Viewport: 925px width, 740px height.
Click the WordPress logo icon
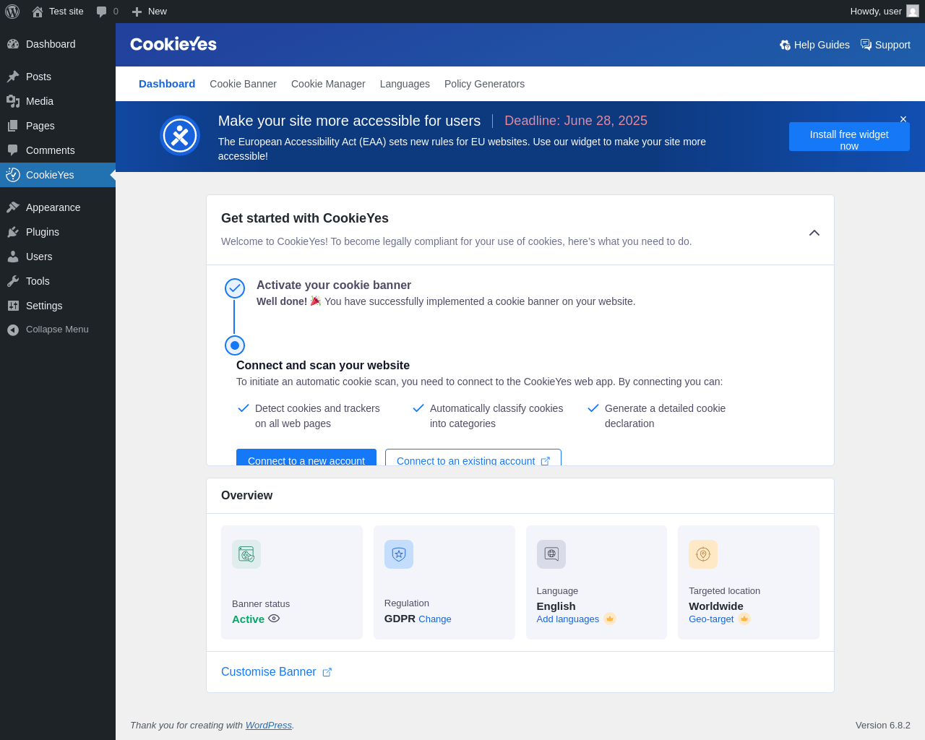(12, 12)
